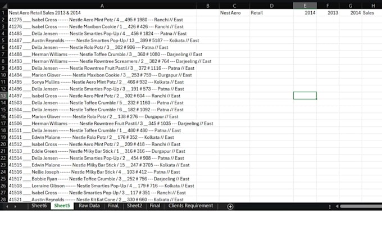Viewport: 382px width, 231px height.
Task: Select row 1 header
Action: 3,13
